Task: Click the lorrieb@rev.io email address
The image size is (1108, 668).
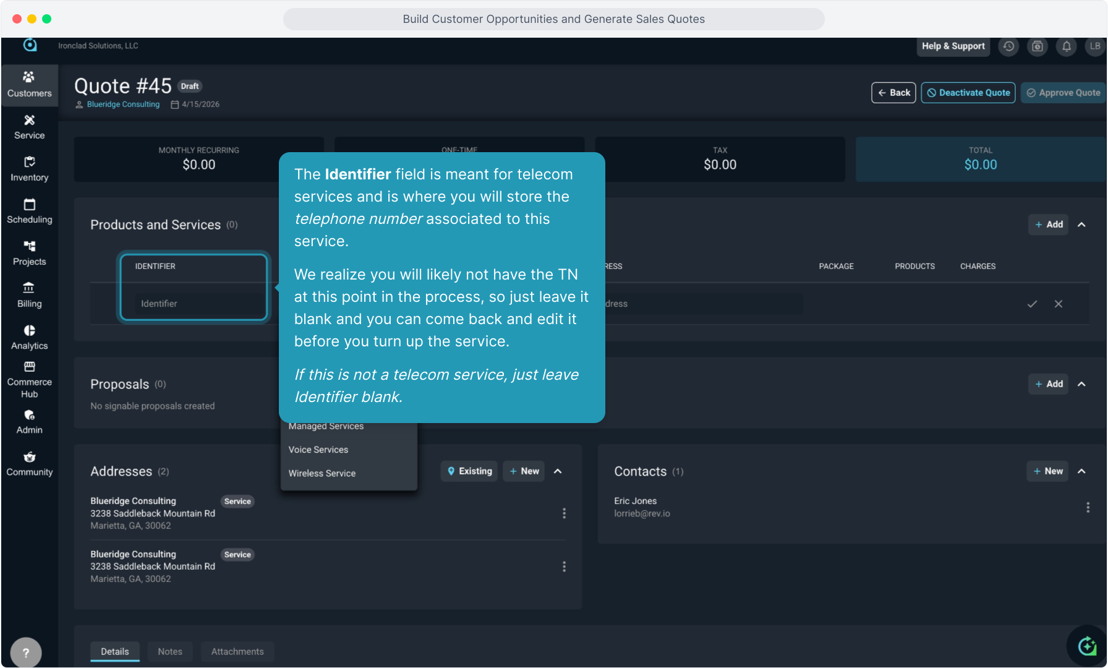Action: tap(642, 513)
